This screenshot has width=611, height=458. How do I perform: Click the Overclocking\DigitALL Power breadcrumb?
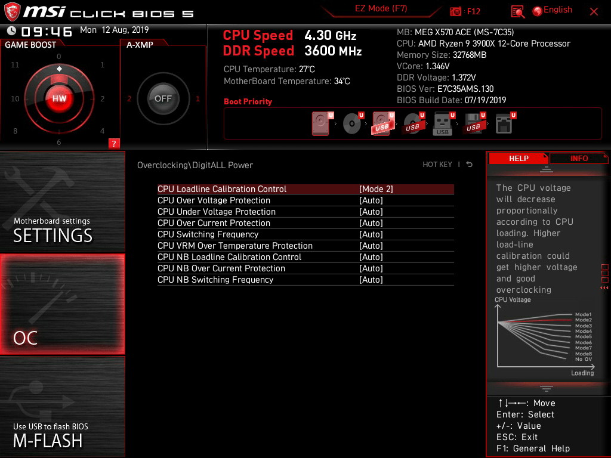coord(195,165)
